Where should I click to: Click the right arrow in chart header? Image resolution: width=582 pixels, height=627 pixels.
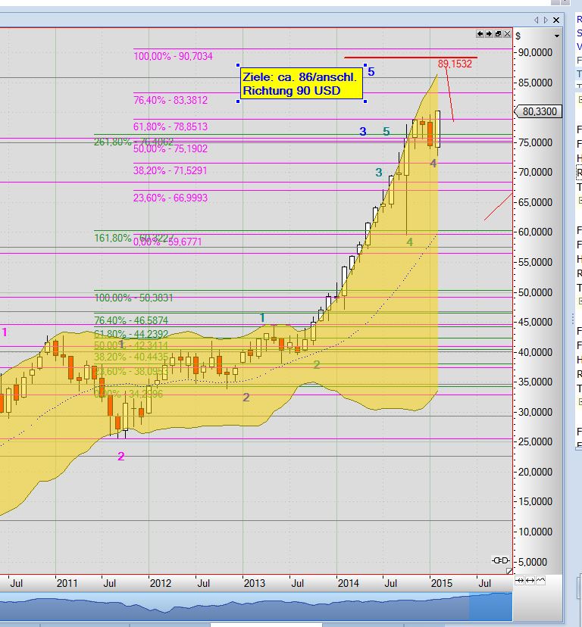point(490,34)
